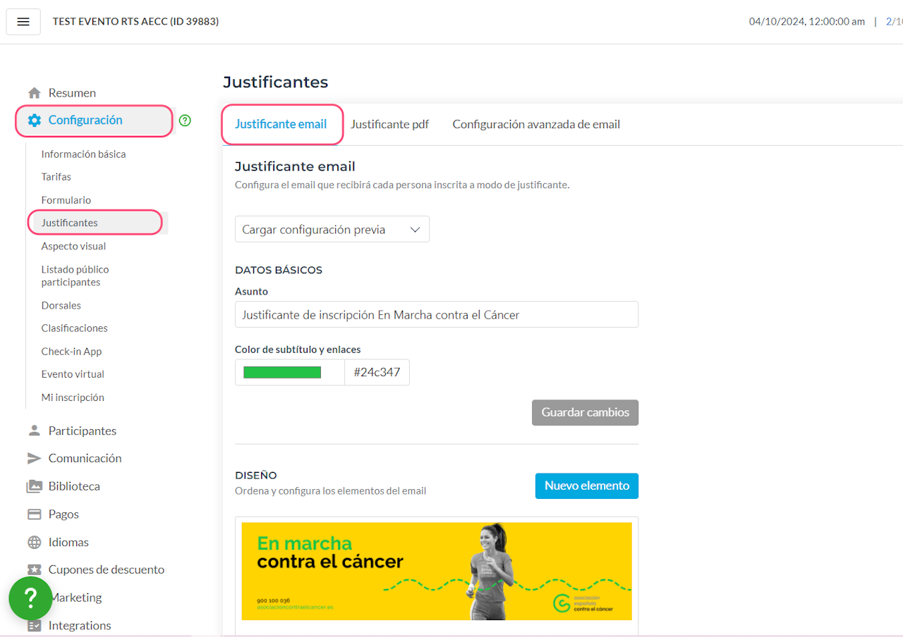Switch to the Justificante pdf tab
Viewport: 903px width, 637px height.
pyautogui.click(x=389, y=125)
